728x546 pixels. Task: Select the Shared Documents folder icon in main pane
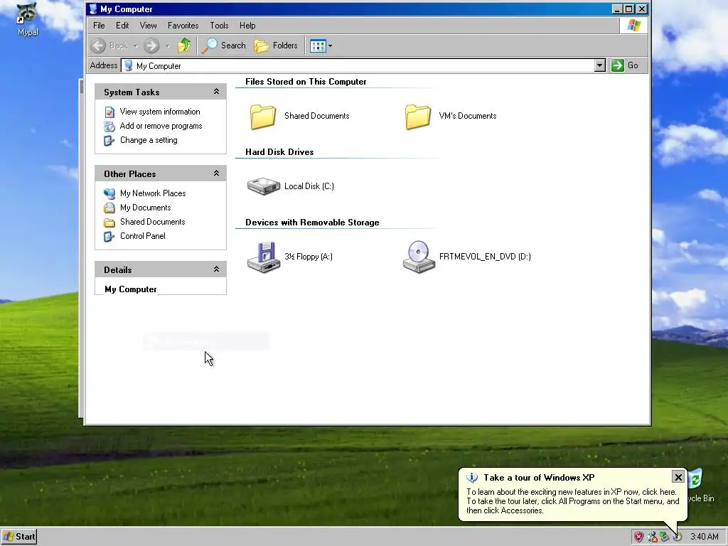tap(263, 116)
